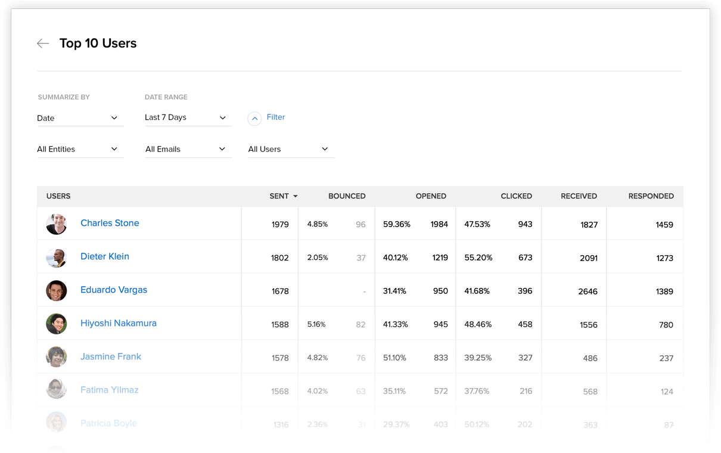Click the Clicked column header

click(516, 196)
